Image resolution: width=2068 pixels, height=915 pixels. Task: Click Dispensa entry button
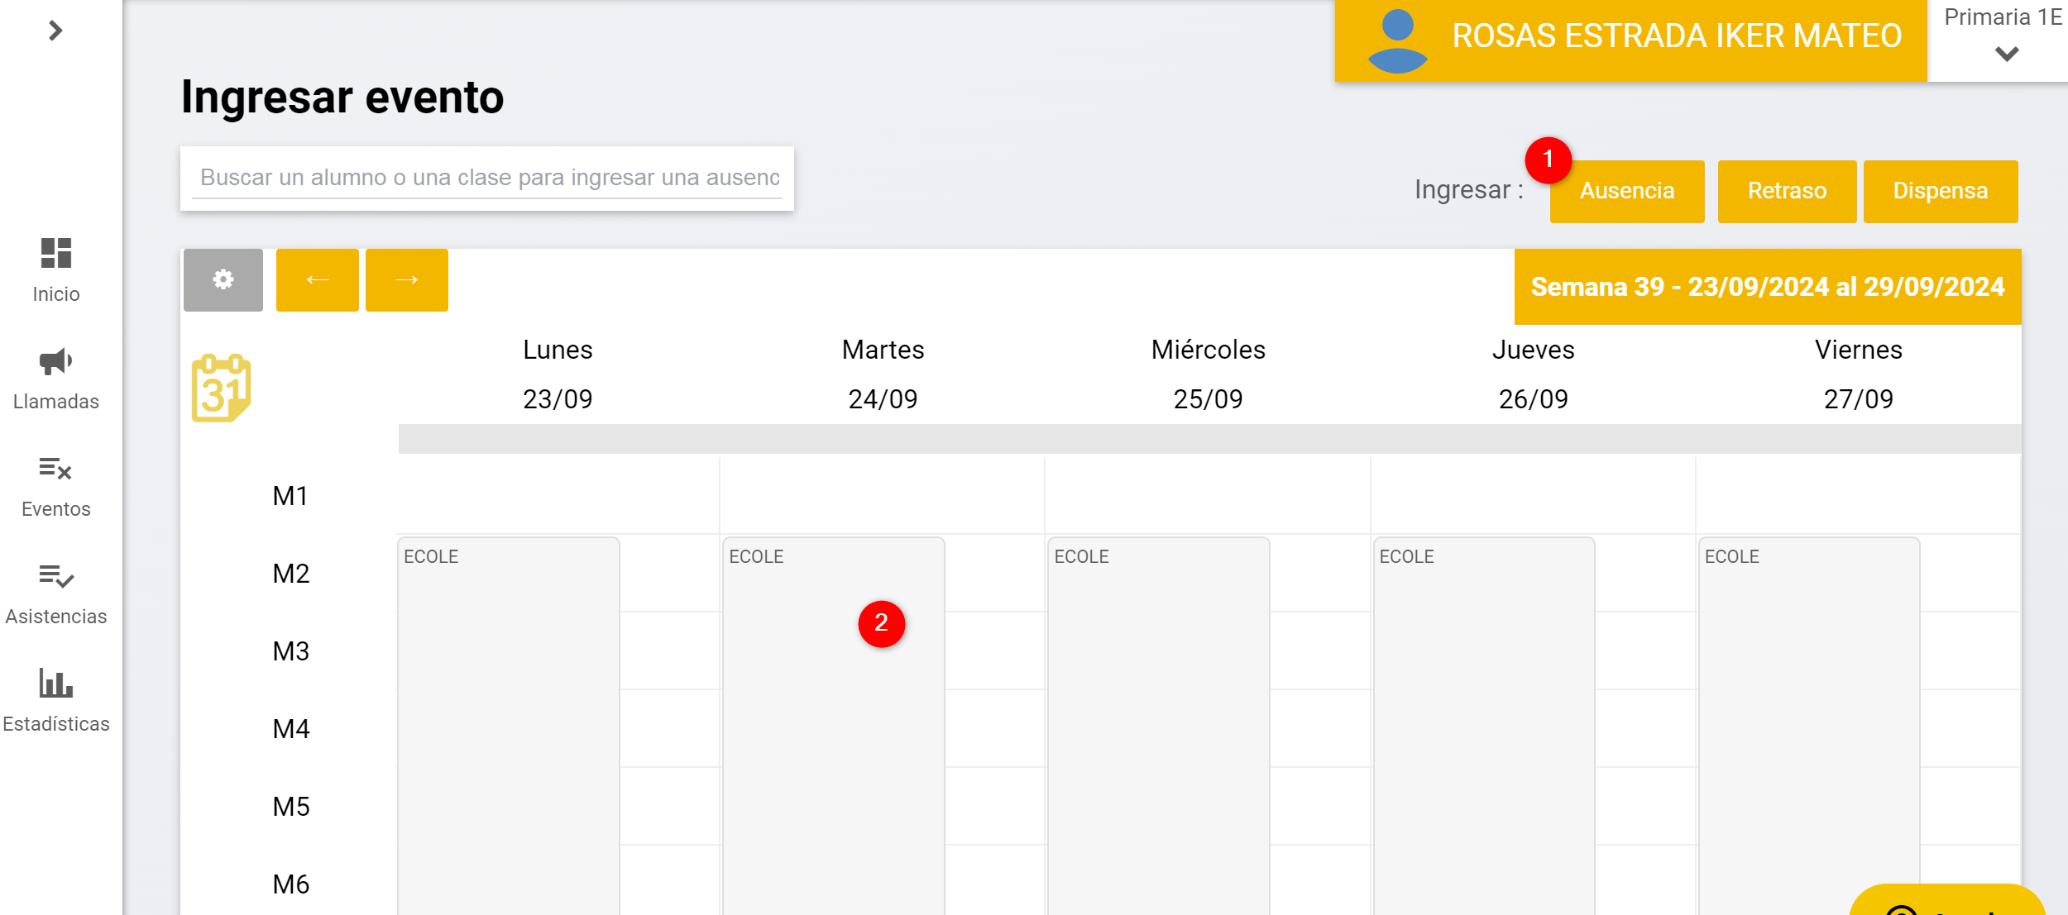tap(1940, 191)
